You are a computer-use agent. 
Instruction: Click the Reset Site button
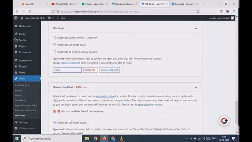pos(90,70)
